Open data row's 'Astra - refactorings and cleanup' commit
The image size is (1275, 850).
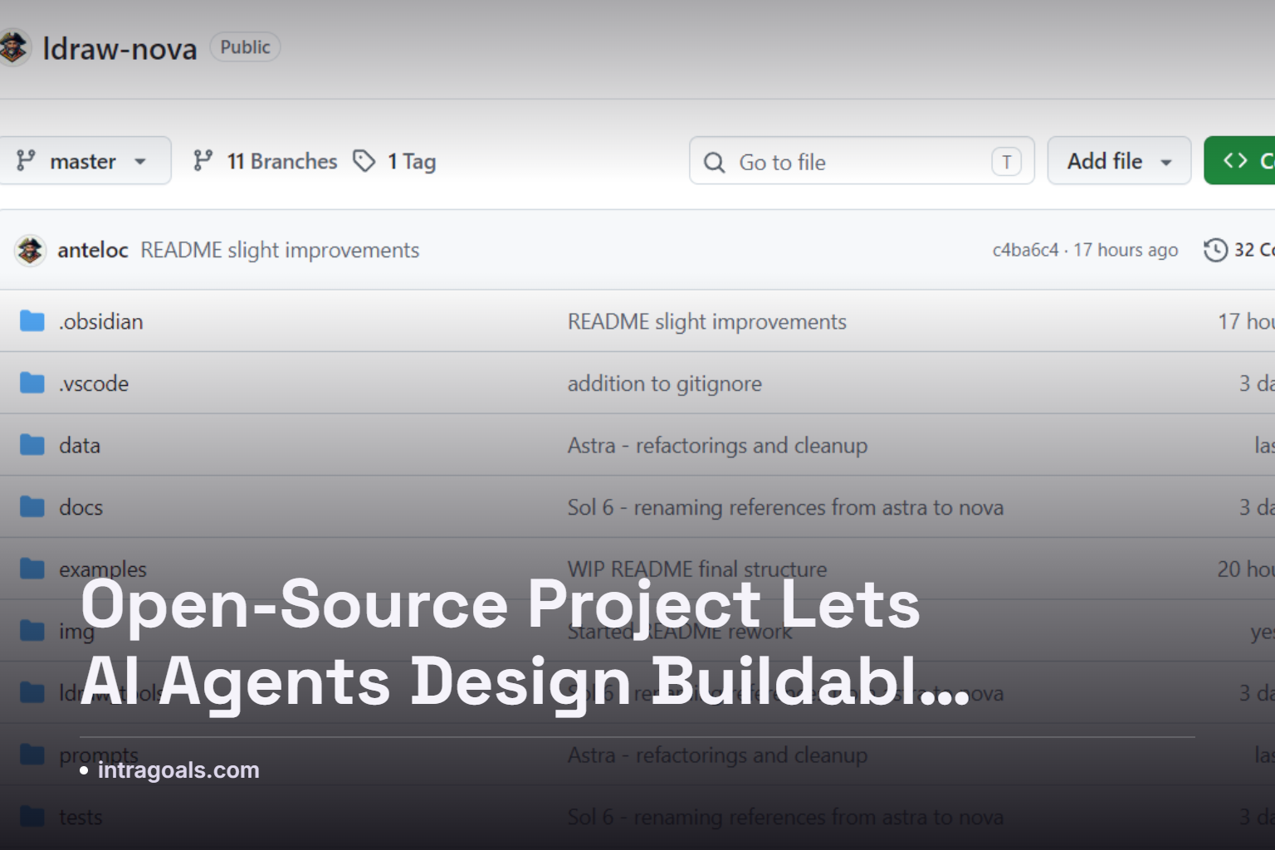(x=717, y=446)
